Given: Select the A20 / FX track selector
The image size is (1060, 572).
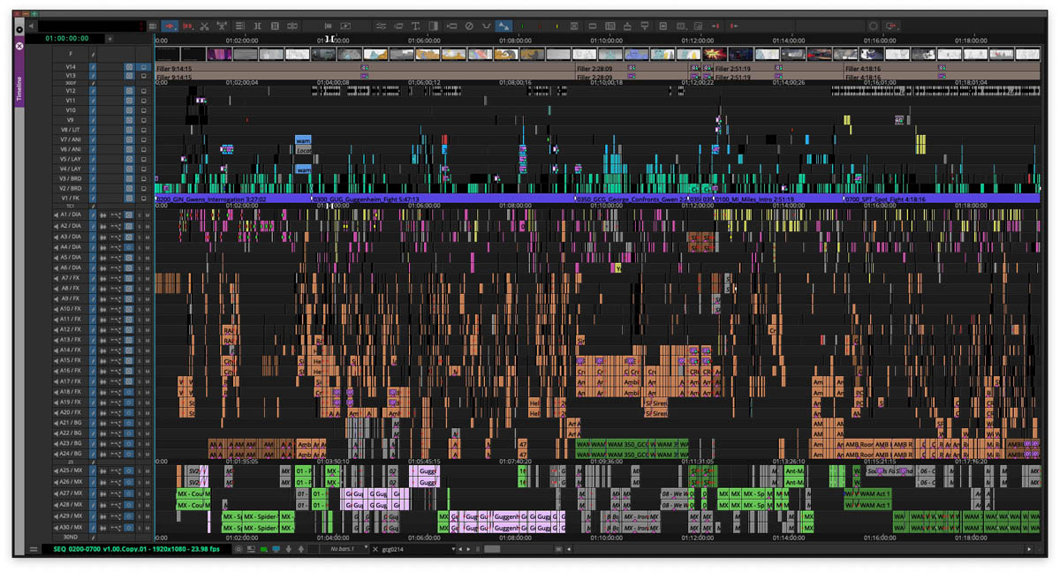Looking at the screenshot, I should [x=70, y=412].
